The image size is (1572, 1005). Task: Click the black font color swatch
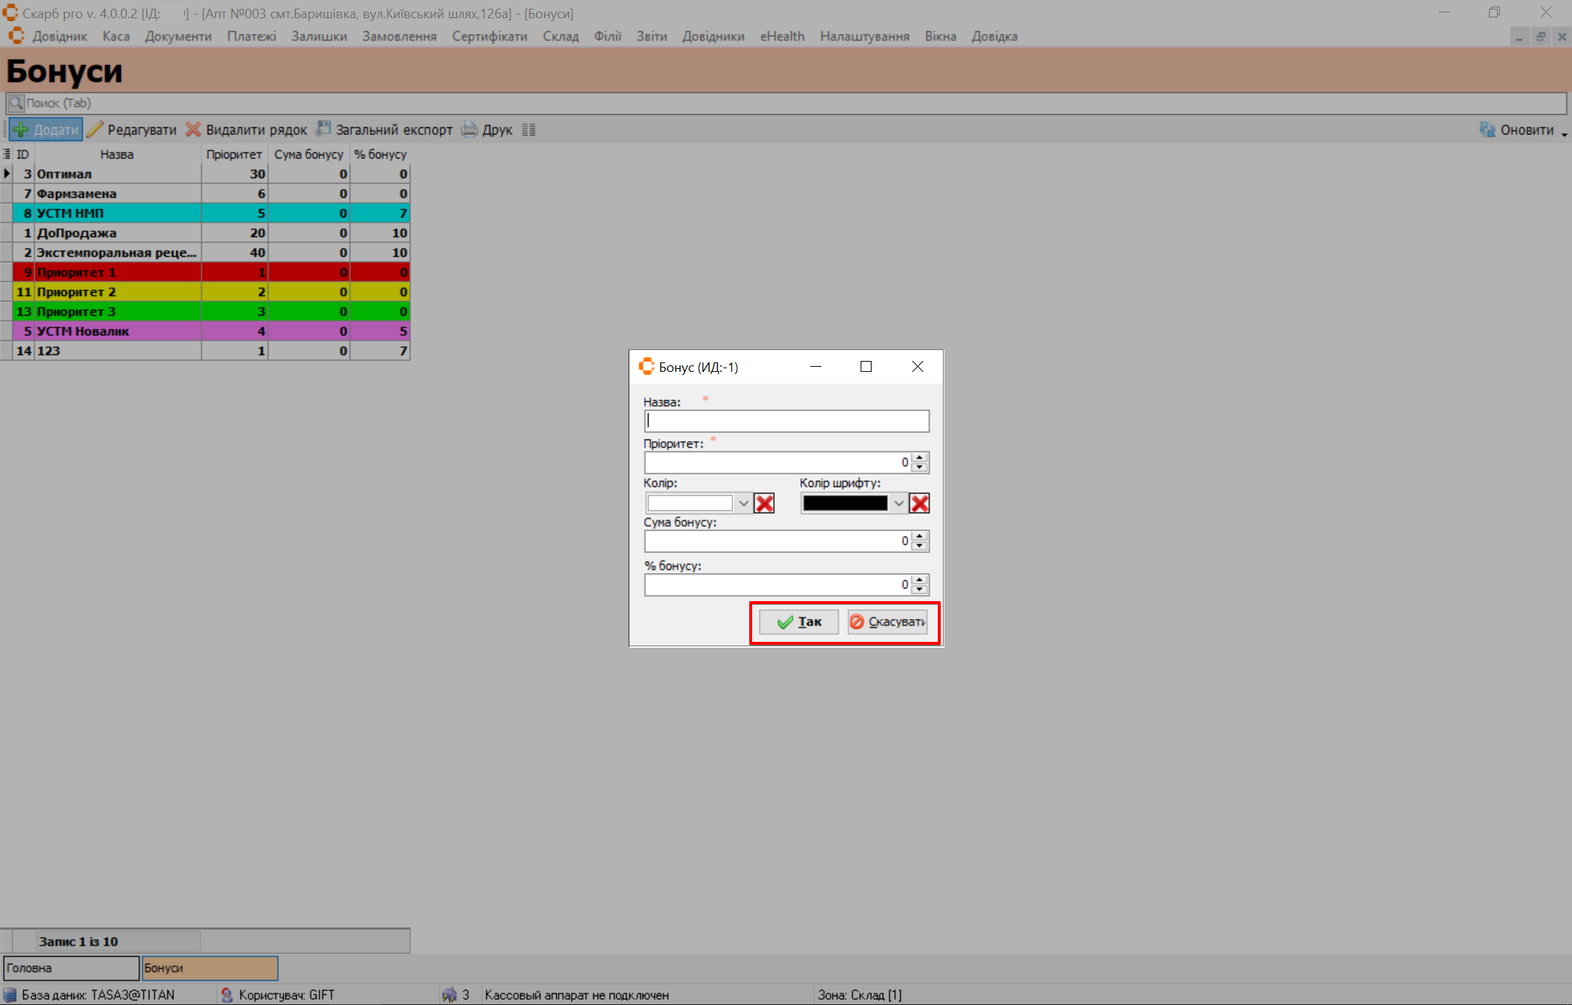pos(845,504)
